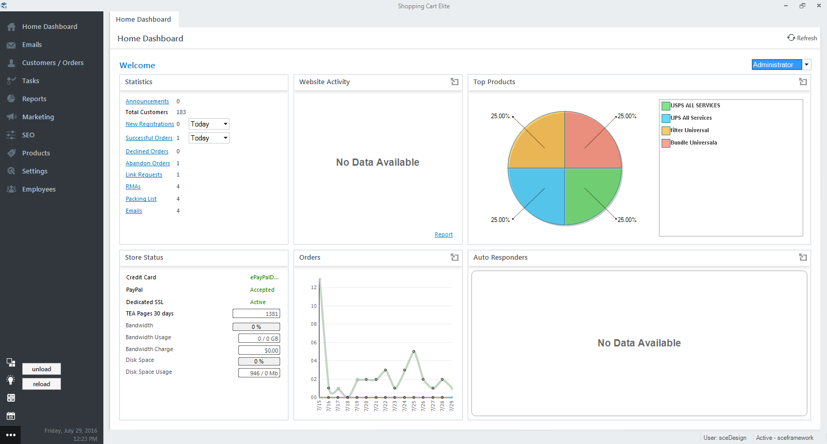Screen dimensions: 827x444
Task: Open the calendar icon in bottom sidebar
Action: [x=11, y=416]
